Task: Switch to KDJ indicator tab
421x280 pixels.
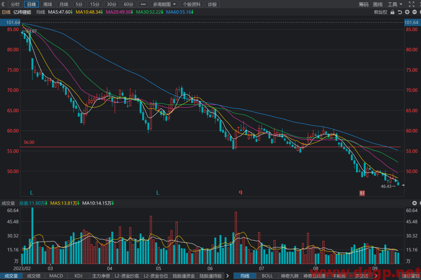Action: tap(79, 276)
